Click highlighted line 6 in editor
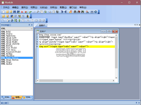 pos(77,46)
